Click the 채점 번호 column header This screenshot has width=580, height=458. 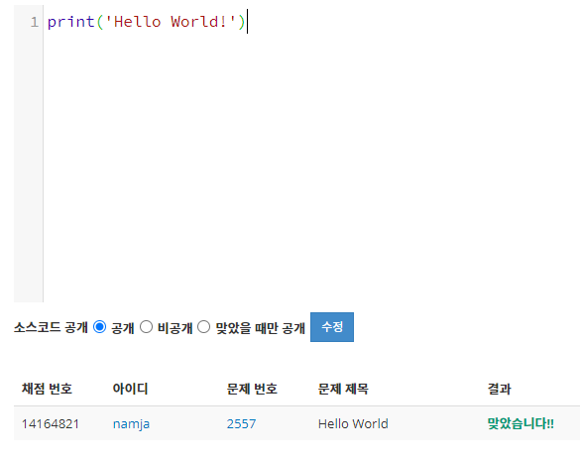click(47, 389)
